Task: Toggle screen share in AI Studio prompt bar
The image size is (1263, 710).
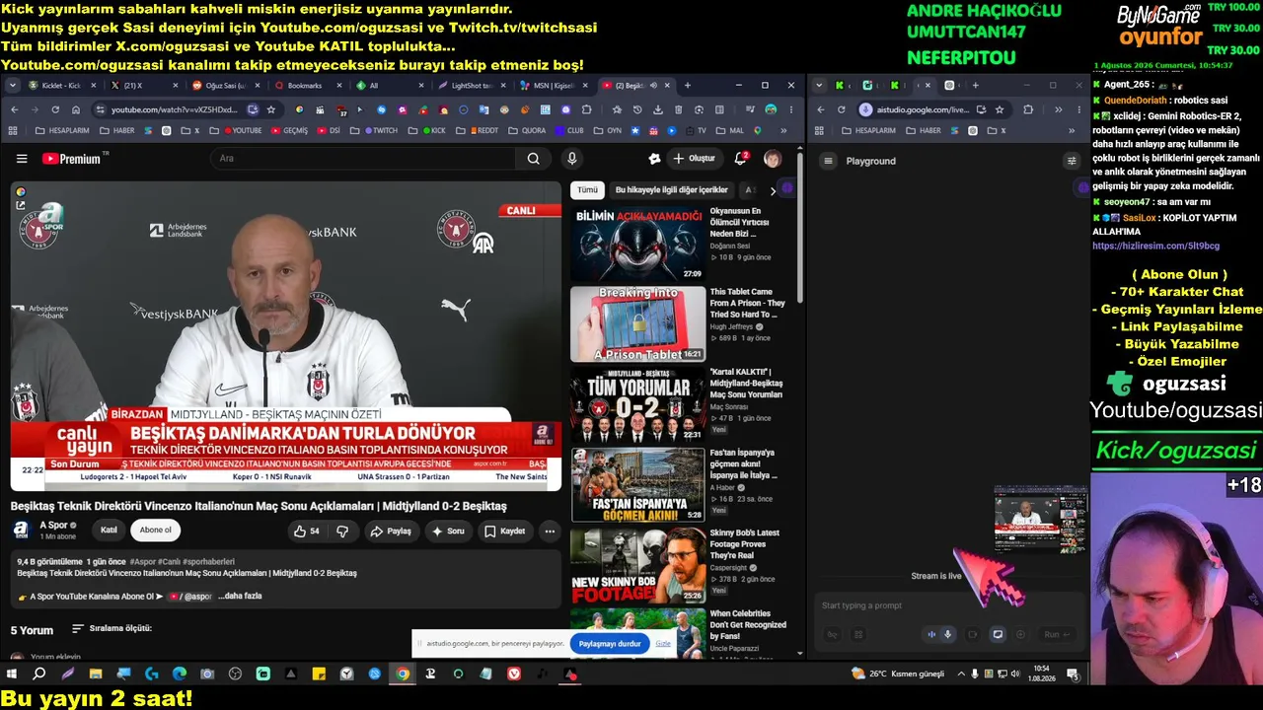Action: coord(998,634)
